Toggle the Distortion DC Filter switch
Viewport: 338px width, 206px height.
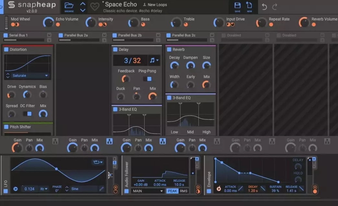coord(27,114)
